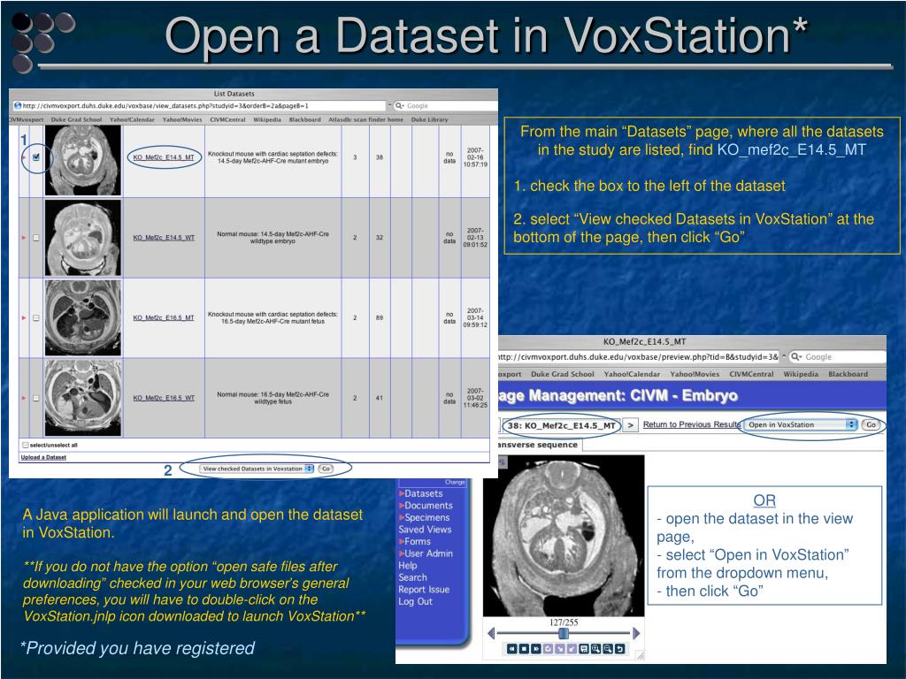906x679 pixels.
Task: Open the '38: KO_Mef2c_E14.5_MT' dataset selector
Action: click(562, 425)
